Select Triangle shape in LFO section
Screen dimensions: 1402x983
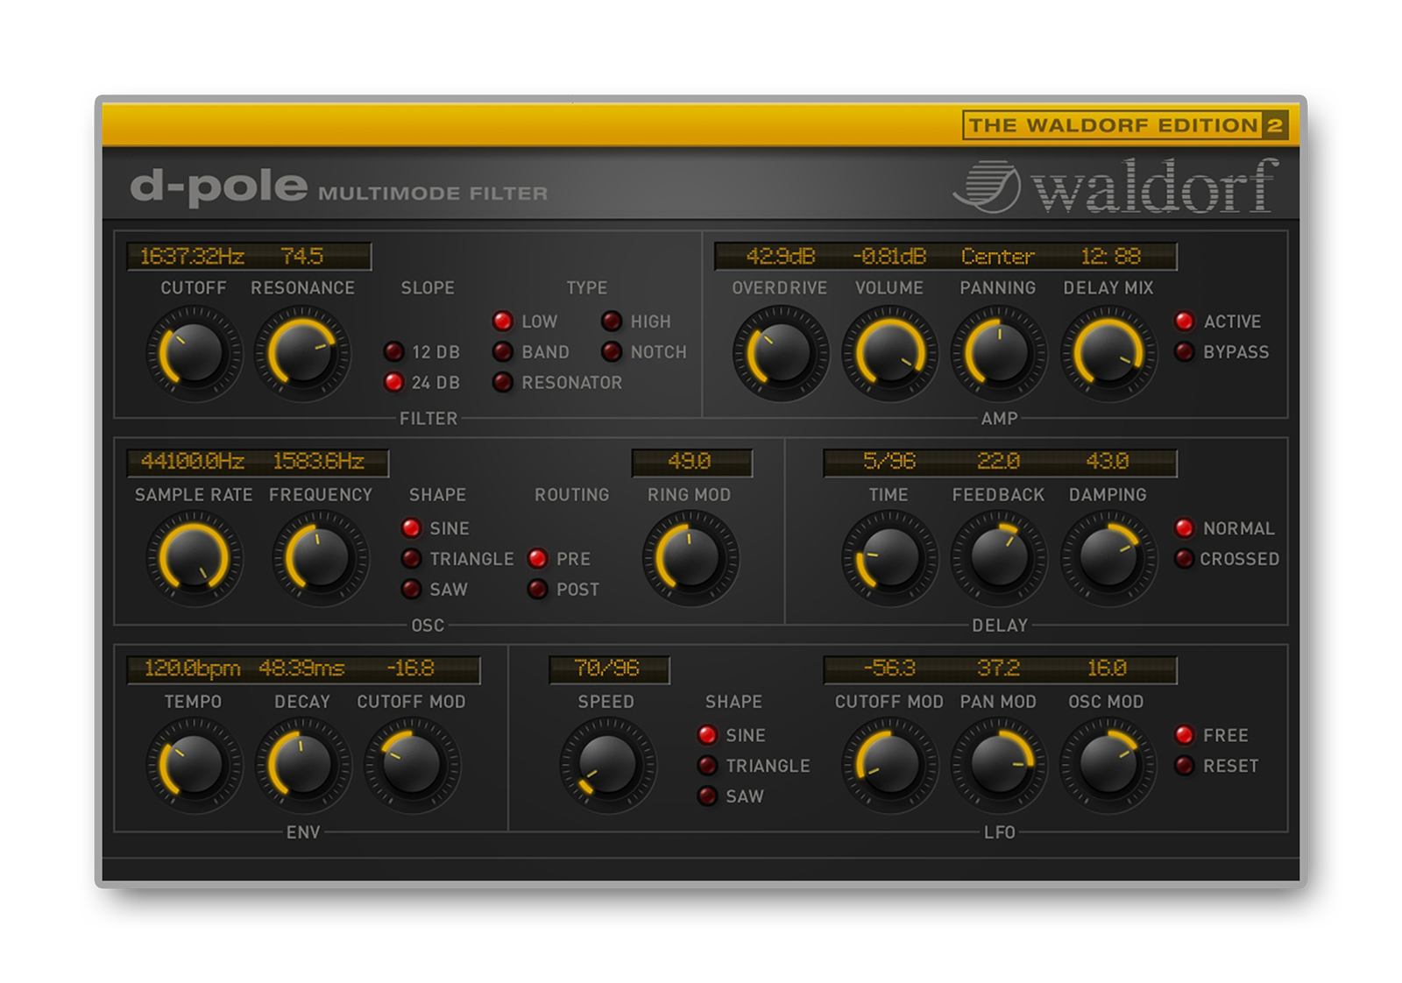pos(707,766)
